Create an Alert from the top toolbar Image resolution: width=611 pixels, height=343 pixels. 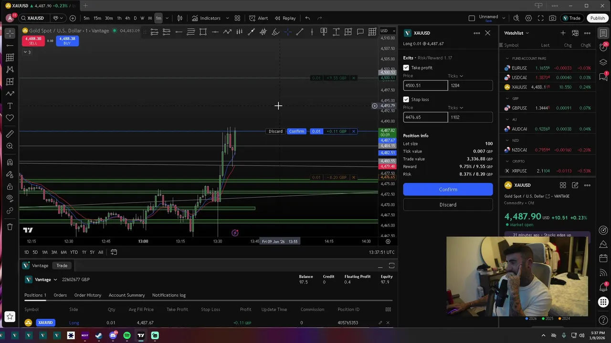tap(258, 18)
